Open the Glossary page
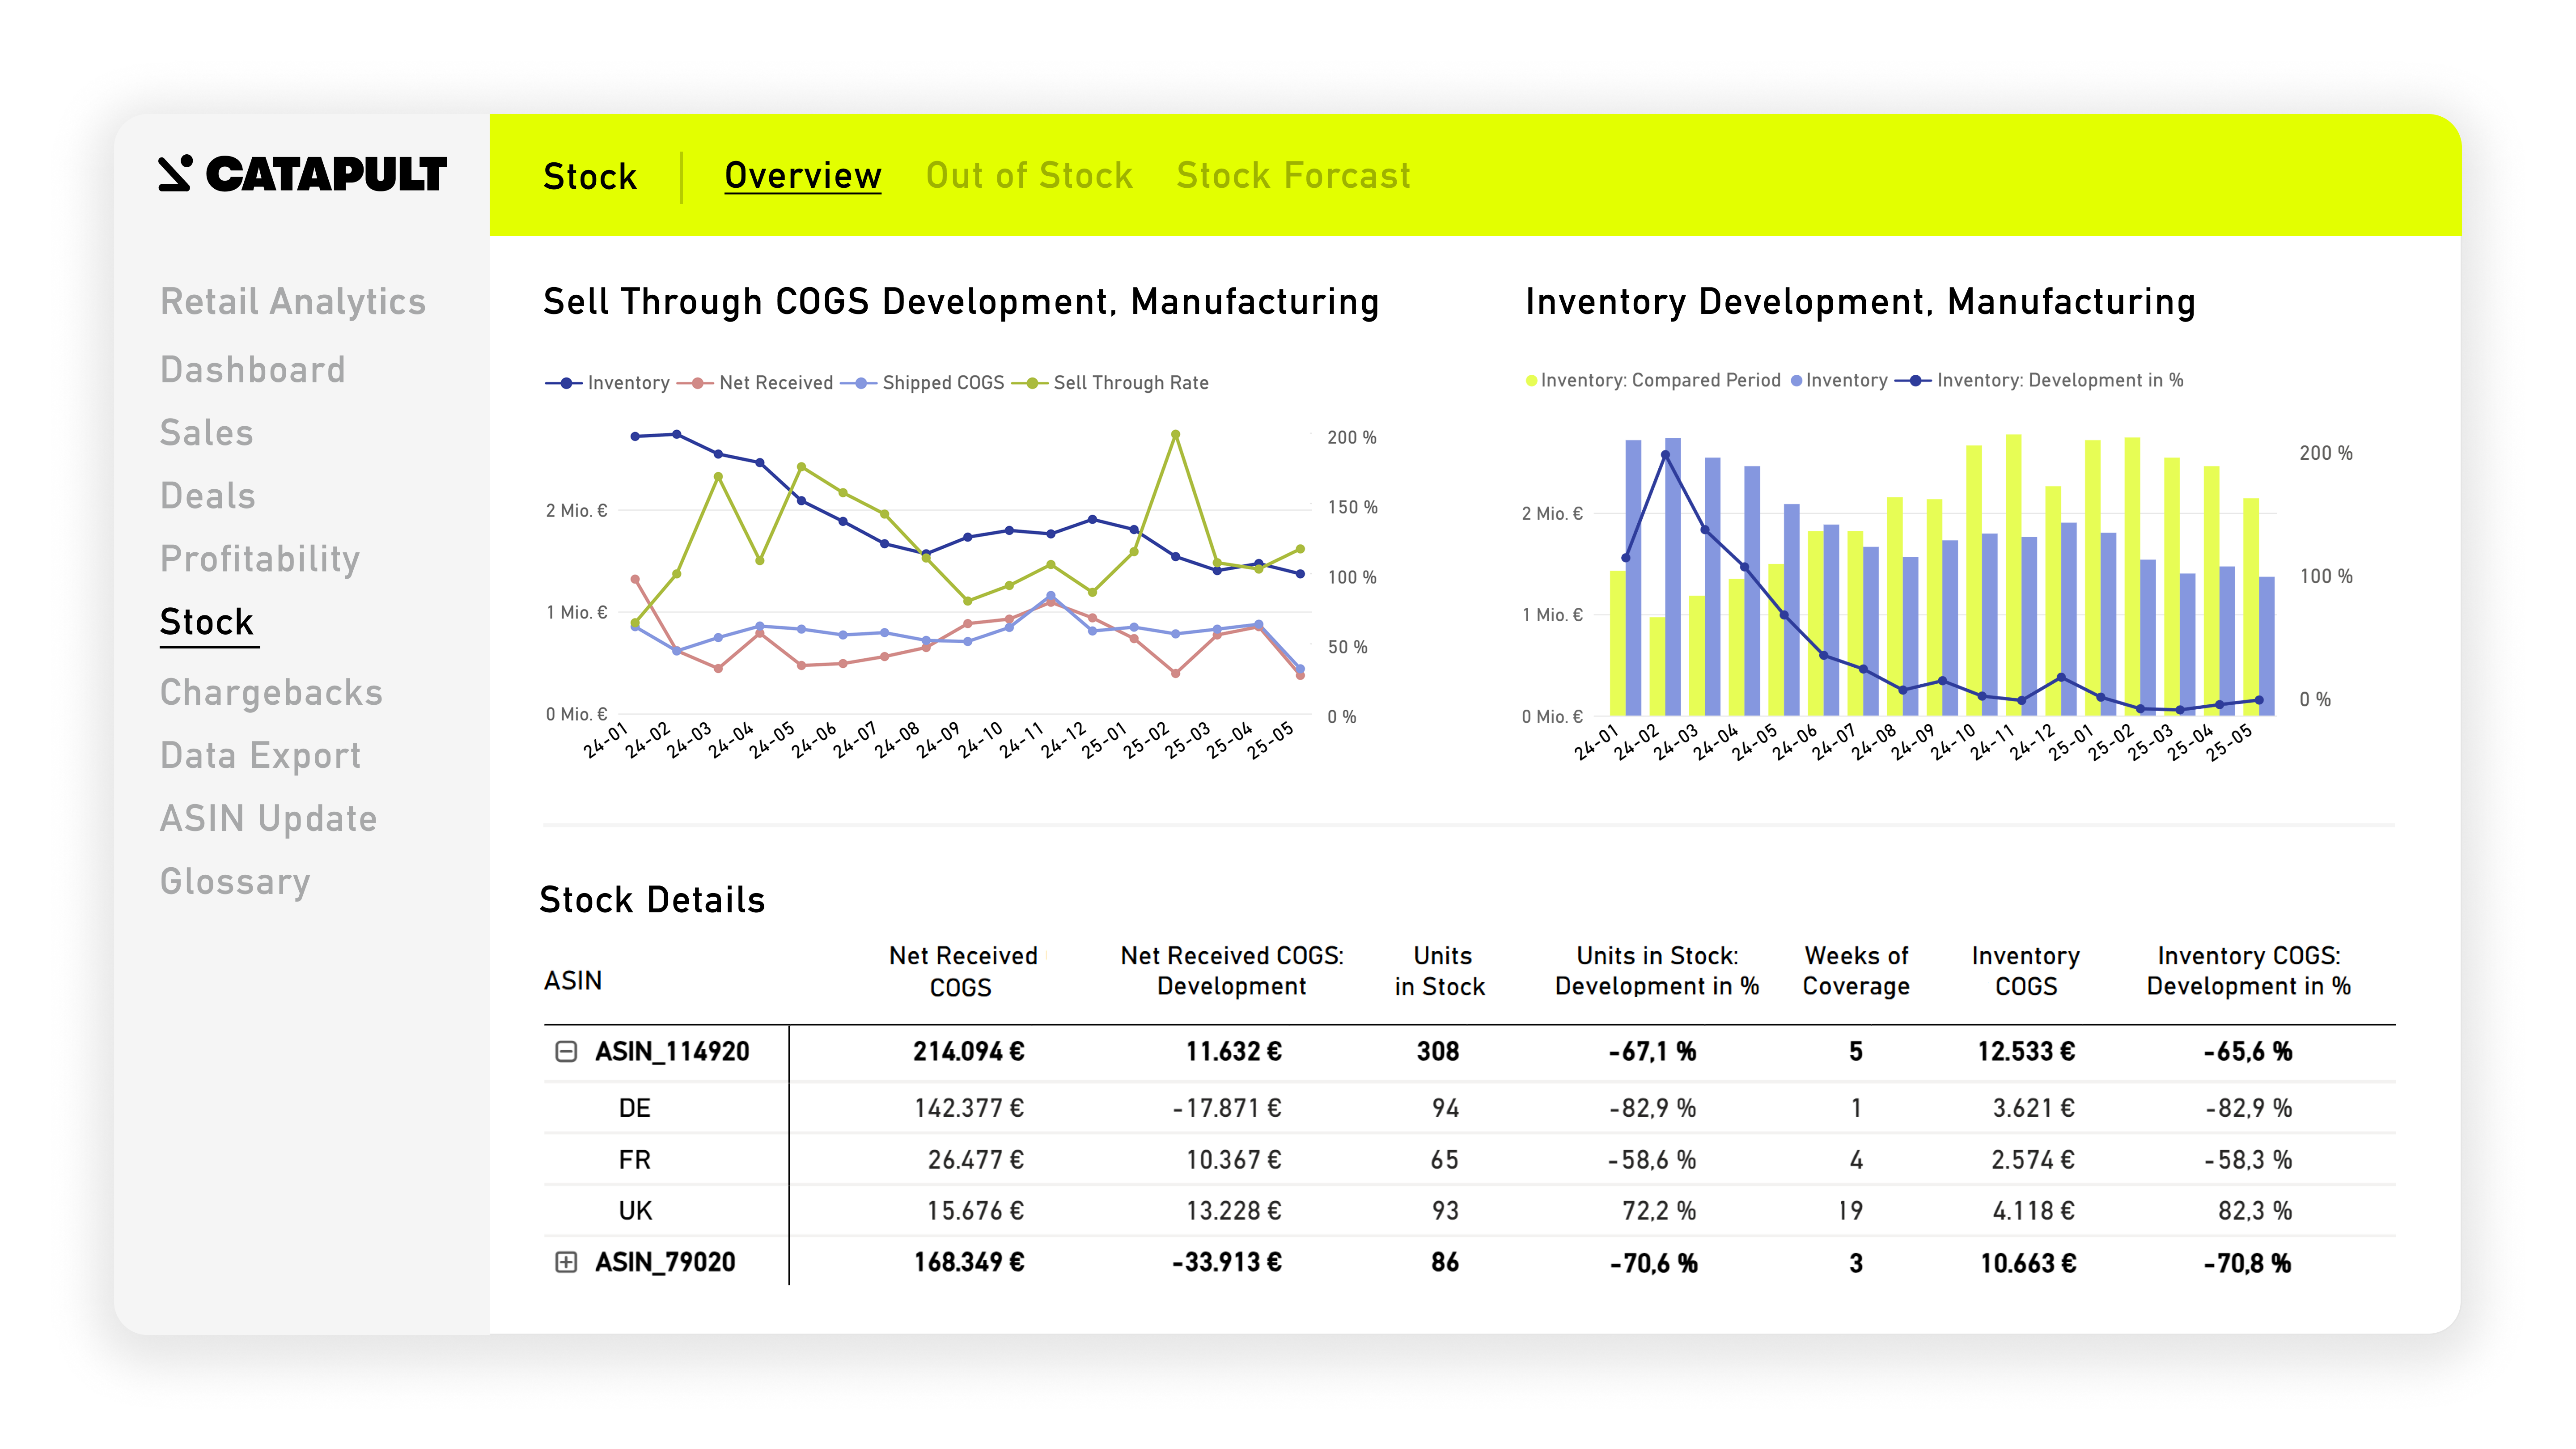2576x1449 pixels. point(235,882)
